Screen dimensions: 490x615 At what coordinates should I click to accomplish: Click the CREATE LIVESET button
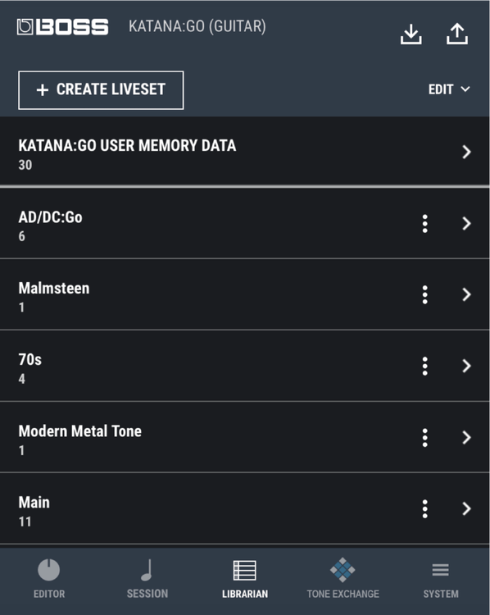[101, 90]
